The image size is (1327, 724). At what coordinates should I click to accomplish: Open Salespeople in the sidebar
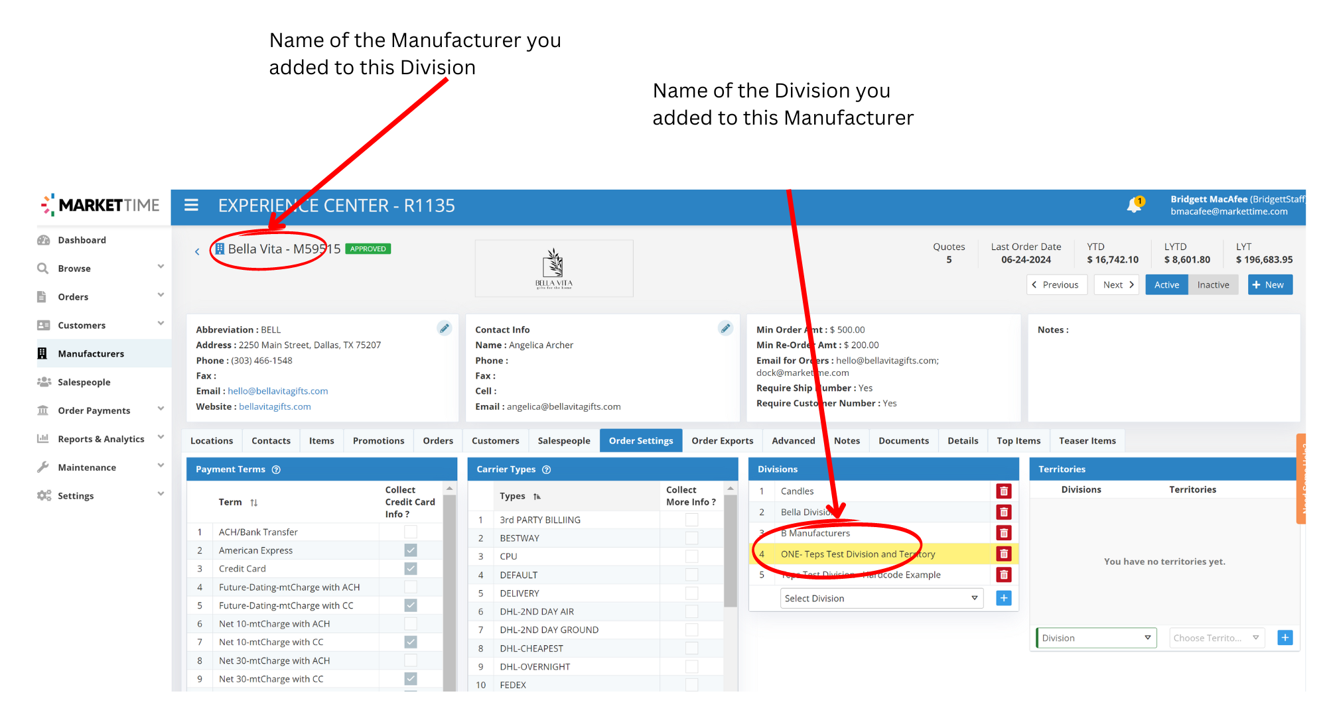(84, 382)
